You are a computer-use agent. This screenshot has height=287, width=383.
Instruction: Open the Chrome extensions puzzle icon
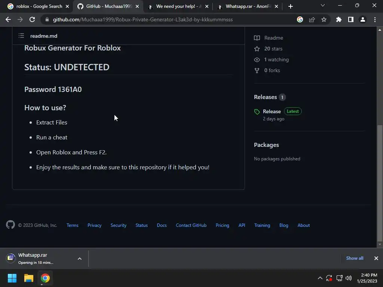339,19
